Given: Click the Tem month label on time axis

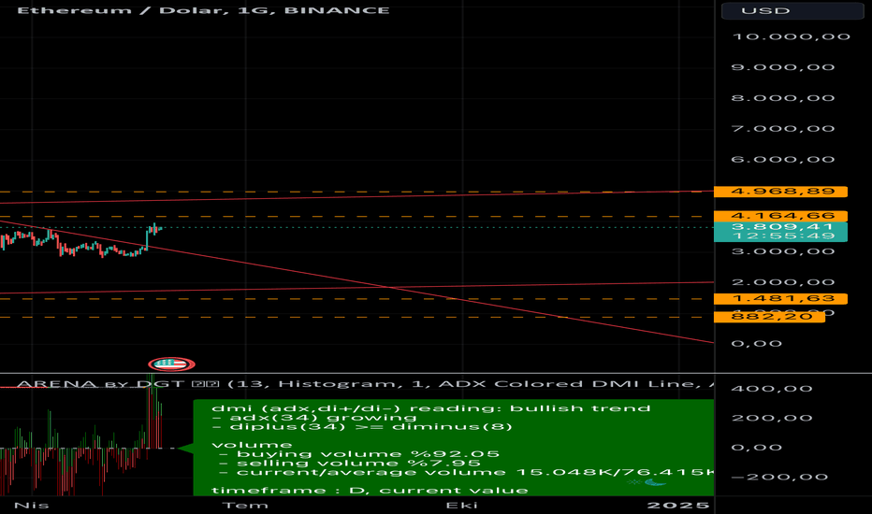Looking at the screenshot, I should (x=233, y=505).
